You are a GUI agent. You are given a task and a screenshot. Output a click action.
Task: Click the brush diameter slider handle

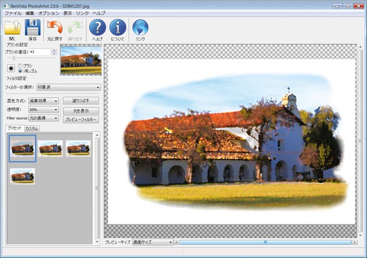pos(14,58)
